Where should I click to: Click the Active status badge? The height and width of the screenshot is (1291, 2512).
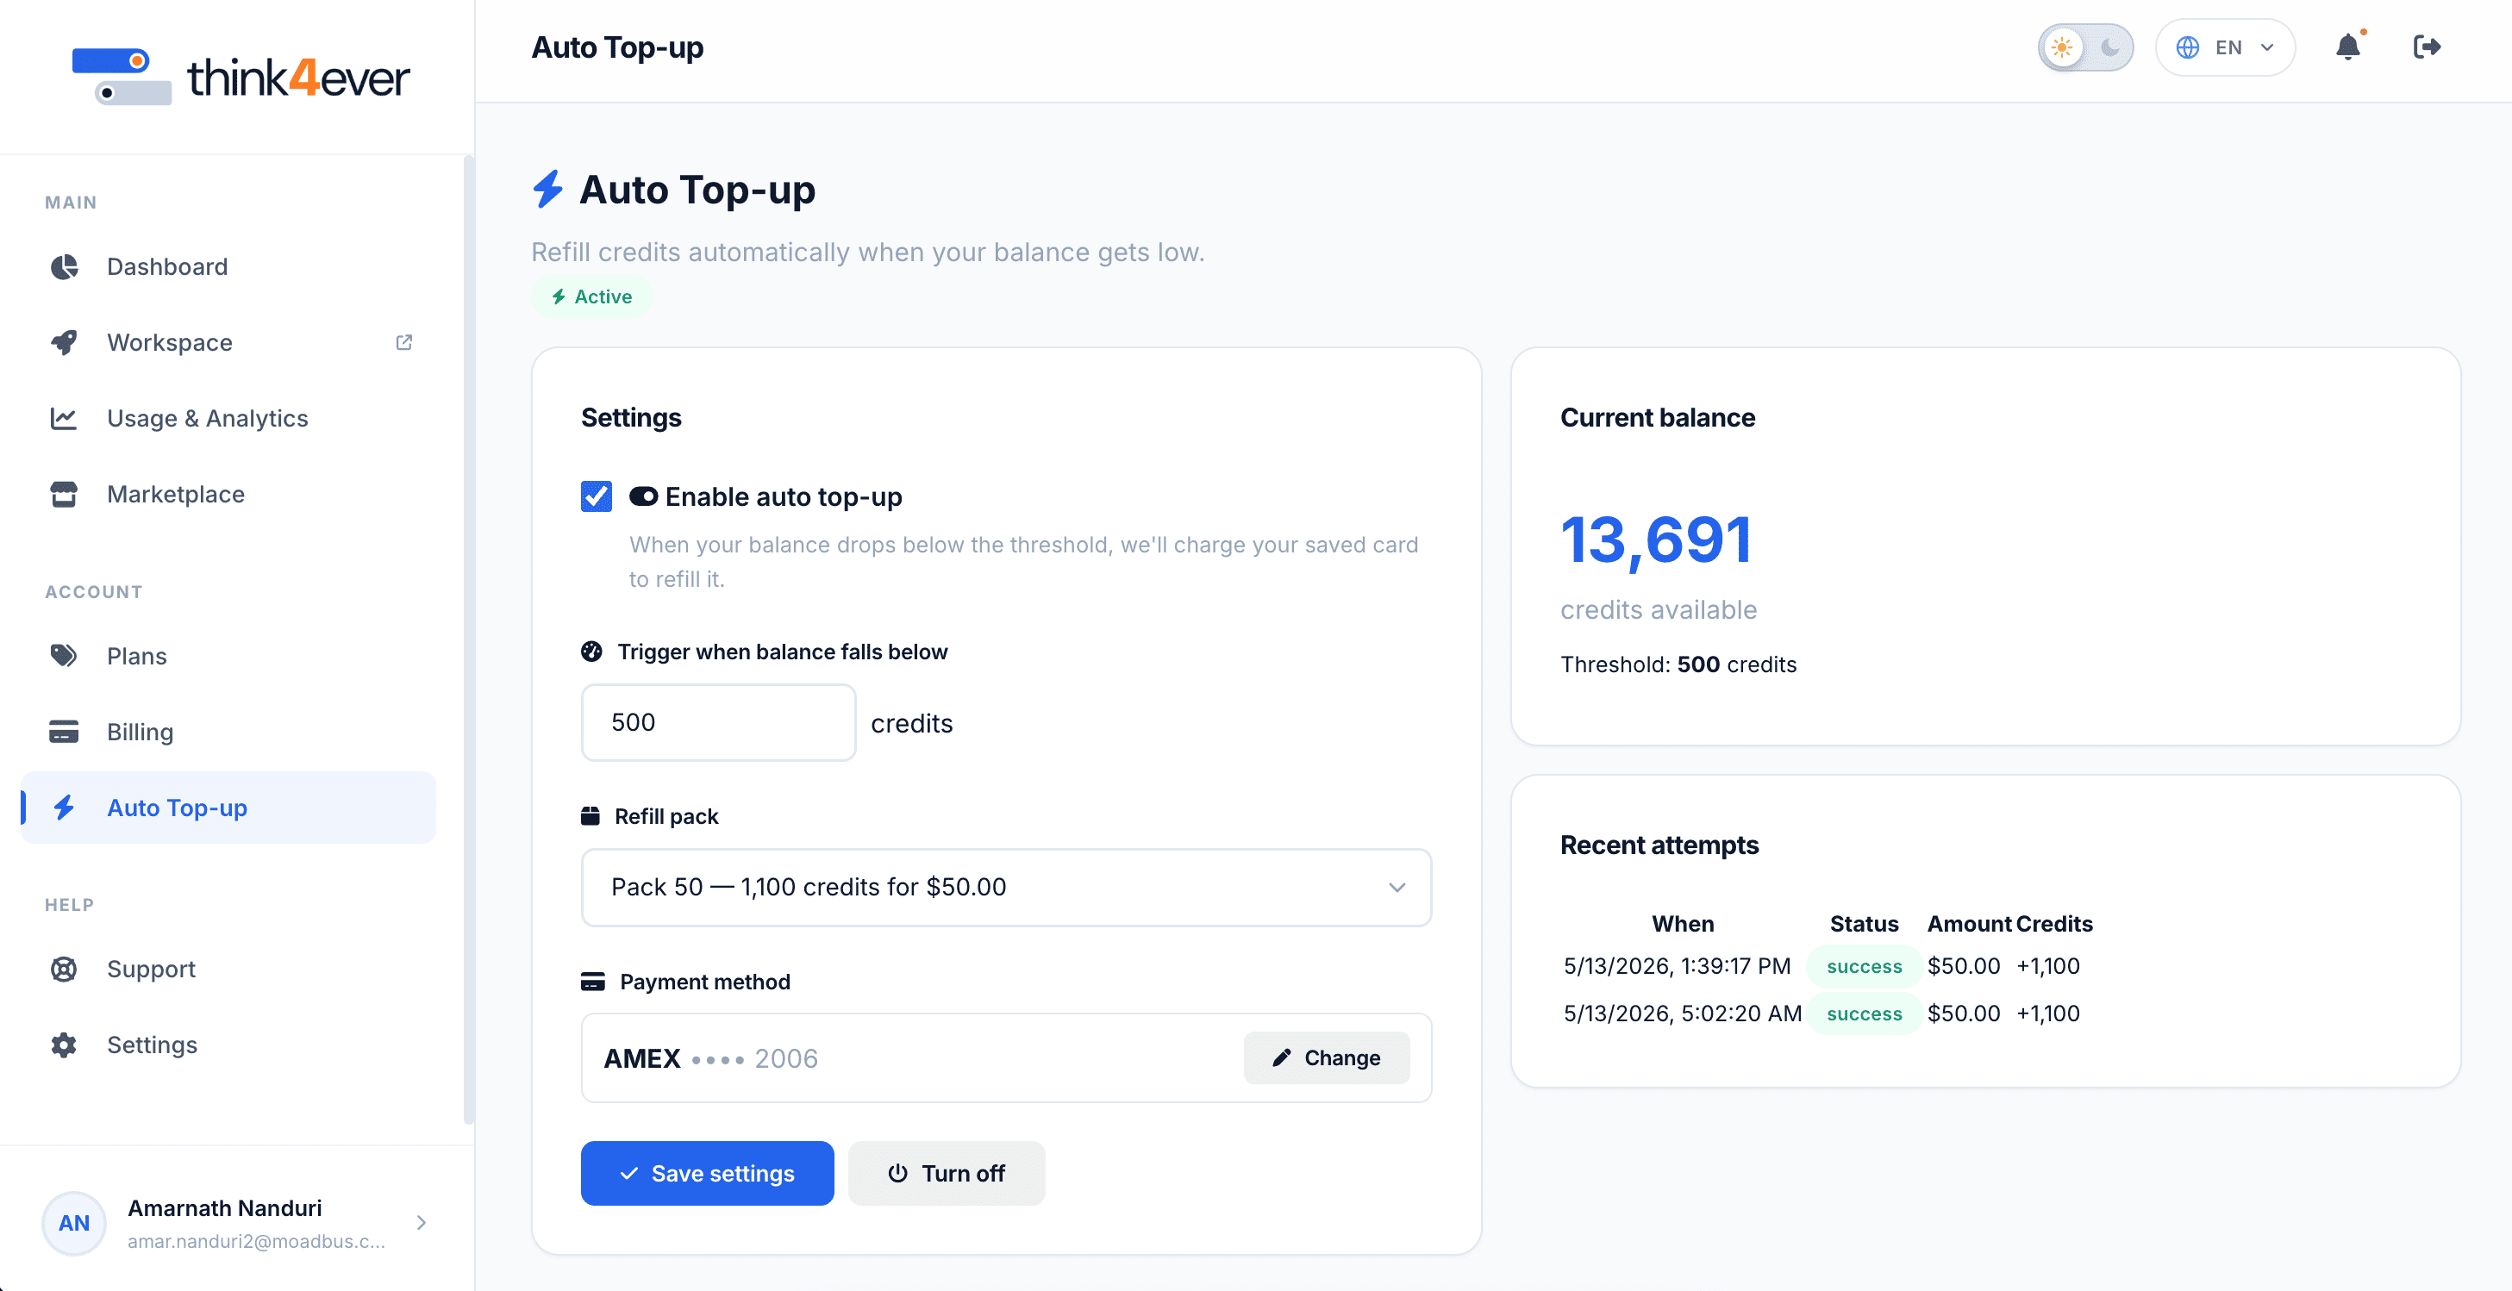pyautogui.click(x=592, y=296)
